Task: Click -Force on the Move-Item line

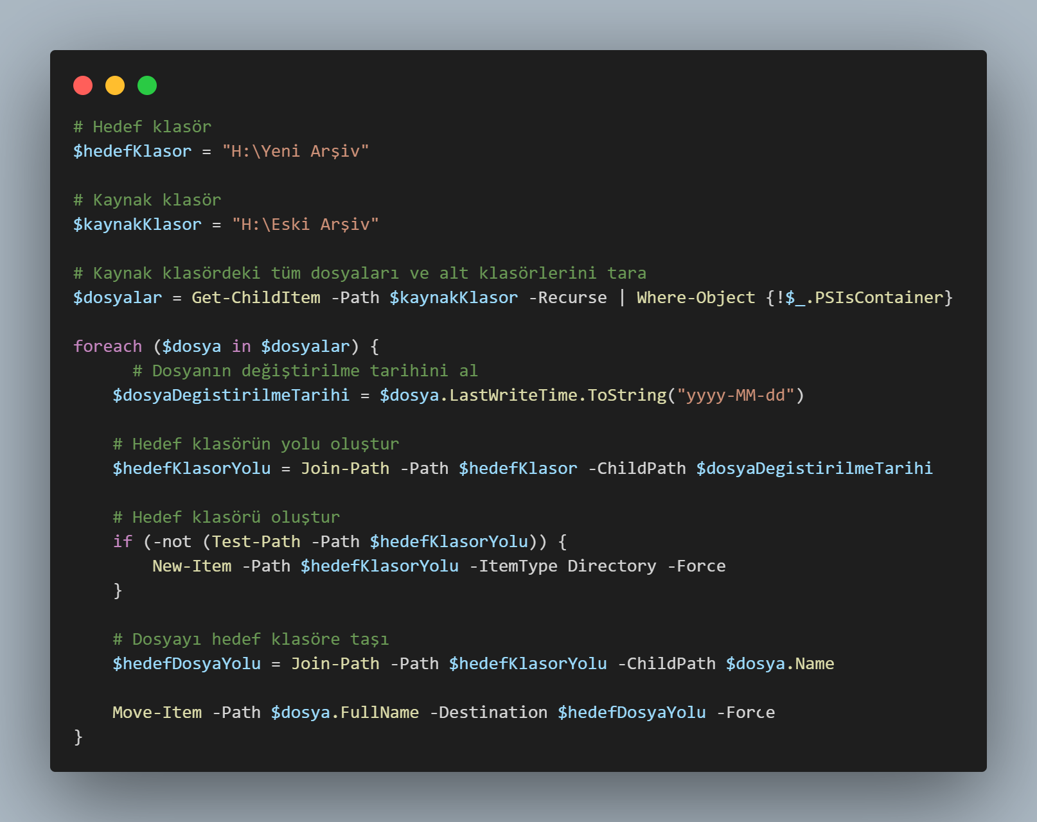Action: 745,712
